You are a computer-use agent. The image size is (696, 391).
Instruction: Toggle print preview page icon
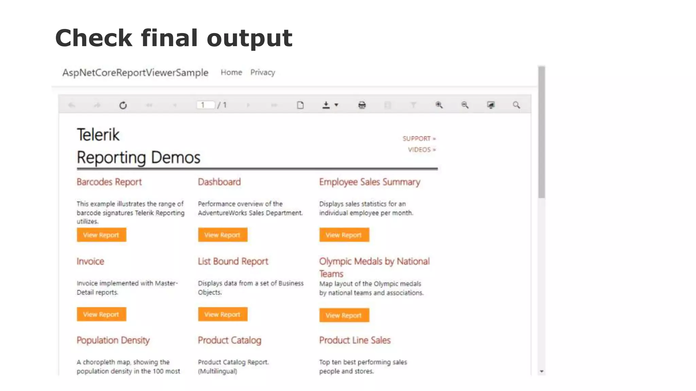[x=300, y=105]
